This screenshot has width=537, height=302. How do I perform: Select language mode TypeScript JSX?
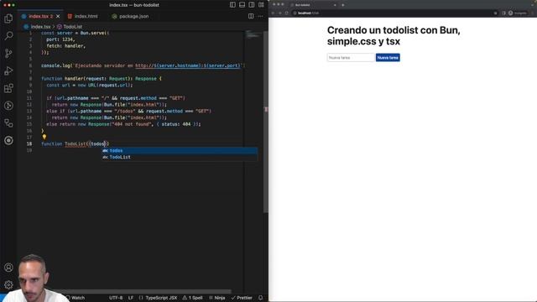[x=158, y=298]
